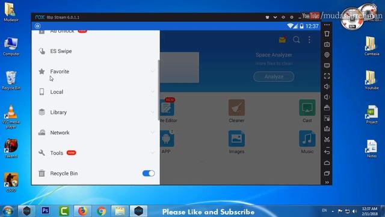The image size is (385, 217).
Task: Open the Note Editor tile
Action: click(168, 111)
